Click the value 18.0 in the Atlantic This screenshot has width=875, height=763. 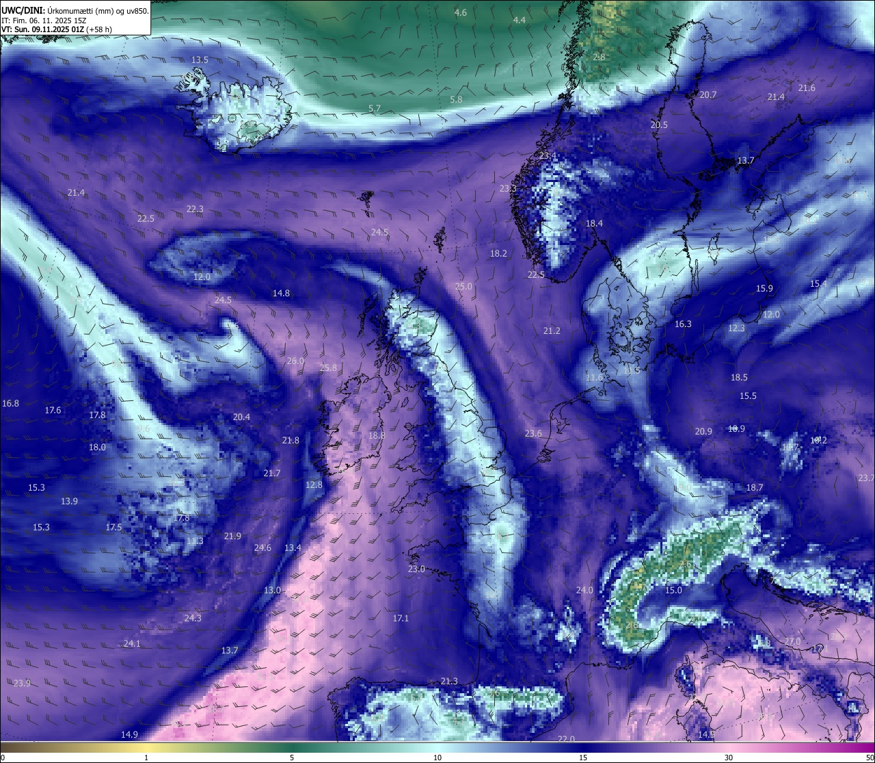(x=97, y=448)
